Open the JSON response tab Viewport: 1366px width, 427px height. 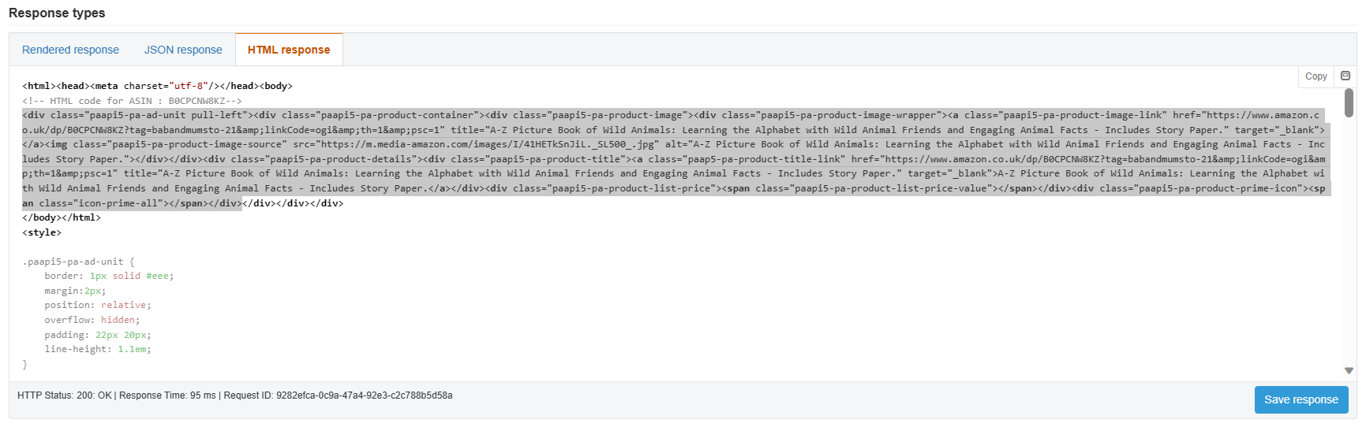(x=183, y=50)
